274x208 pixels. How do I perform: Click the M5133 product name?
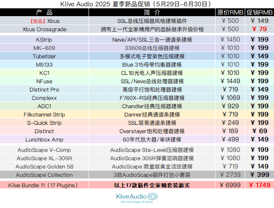44,64
